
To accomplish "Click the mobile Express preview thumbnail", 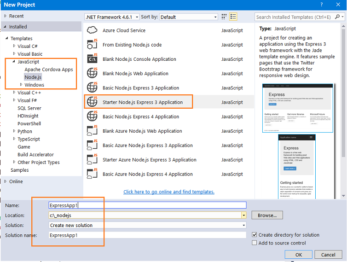I will point(297,167).
